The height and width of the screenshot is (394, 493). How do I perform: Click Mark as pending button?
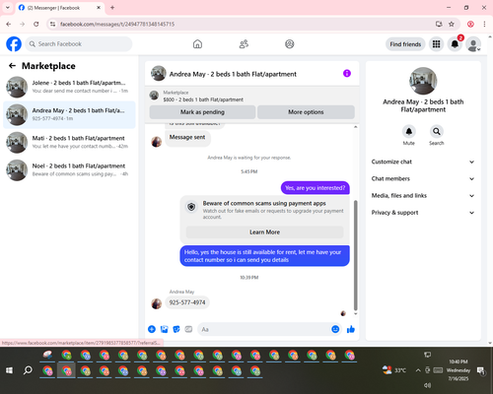click(x=202, y=112)
